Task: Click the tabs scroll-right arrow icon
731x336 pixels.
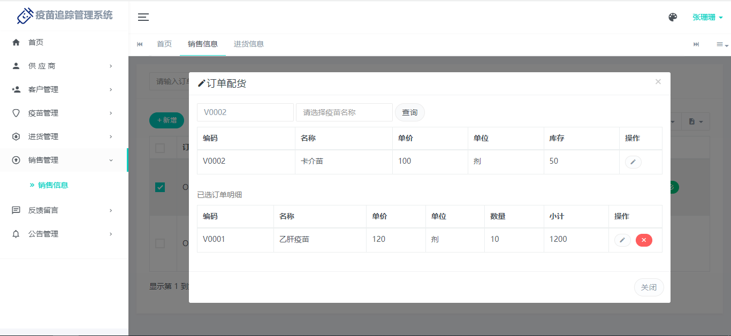Action: tap(696, 44)
